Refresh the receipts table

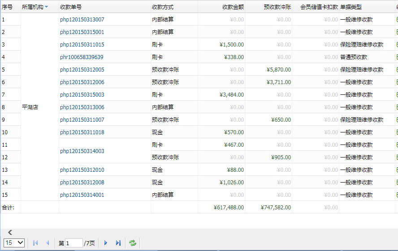click(133, 243)
